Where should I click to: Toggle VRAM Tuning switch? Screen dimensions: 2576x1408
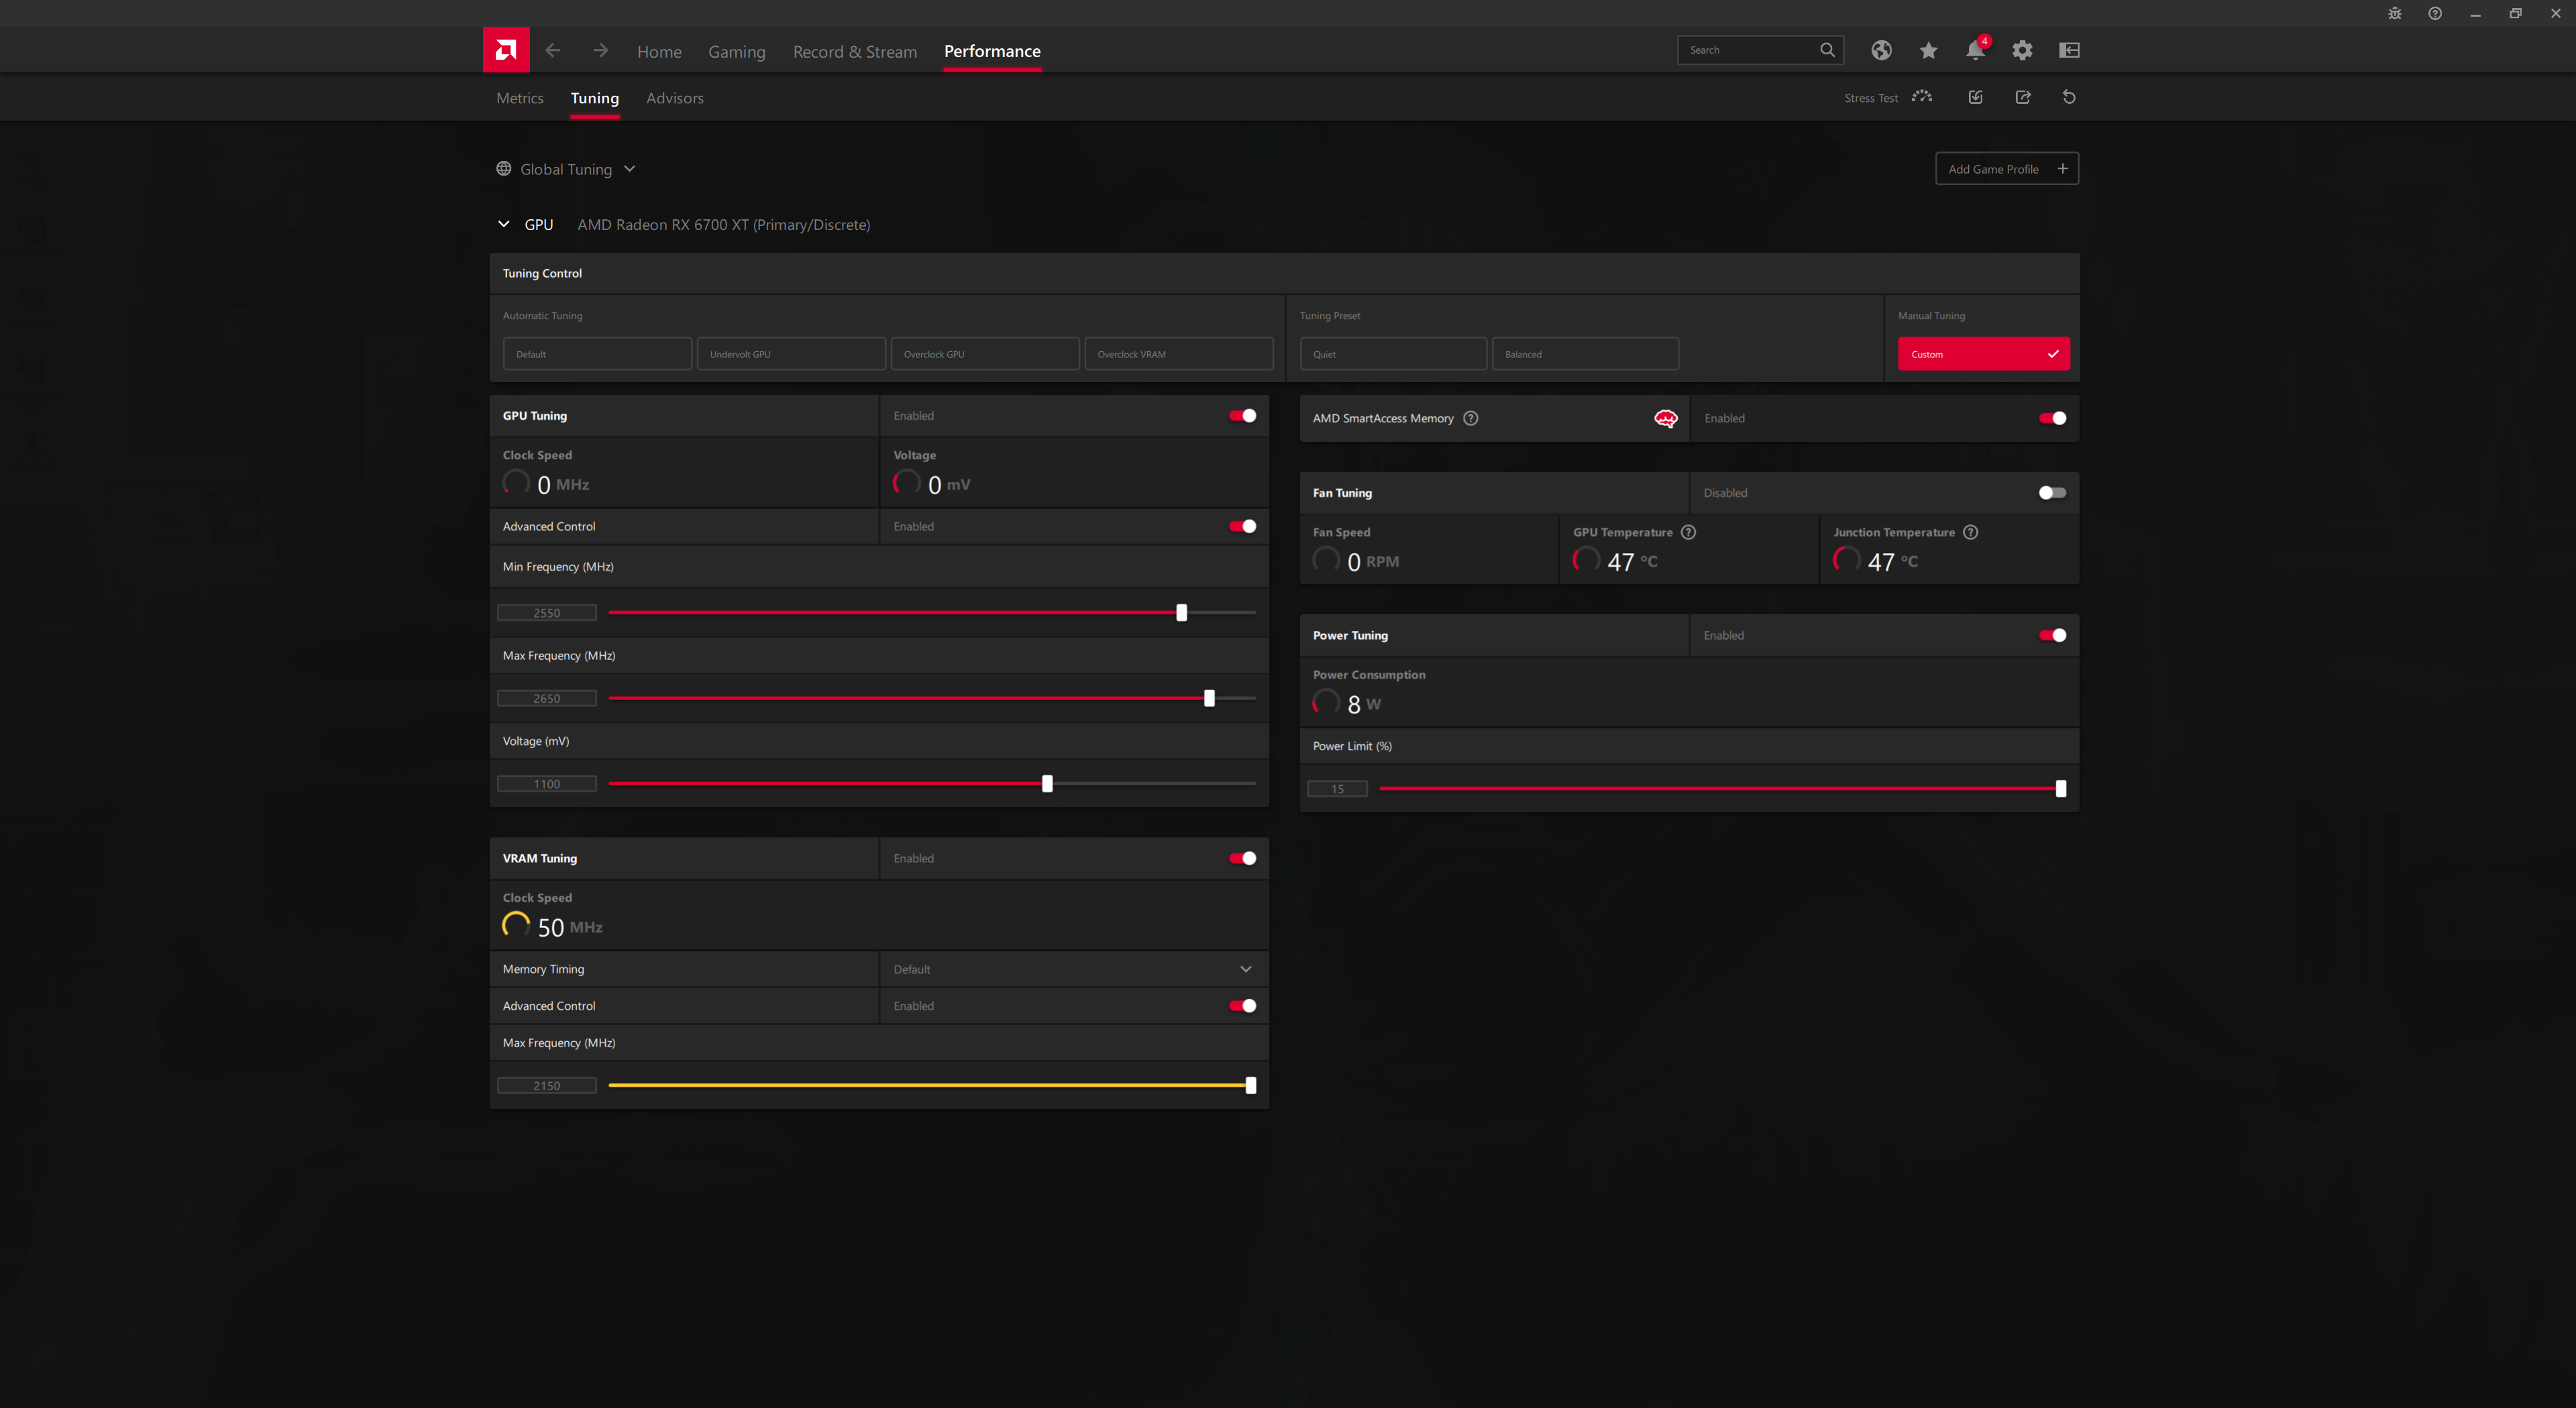(x=1242, y=858)
